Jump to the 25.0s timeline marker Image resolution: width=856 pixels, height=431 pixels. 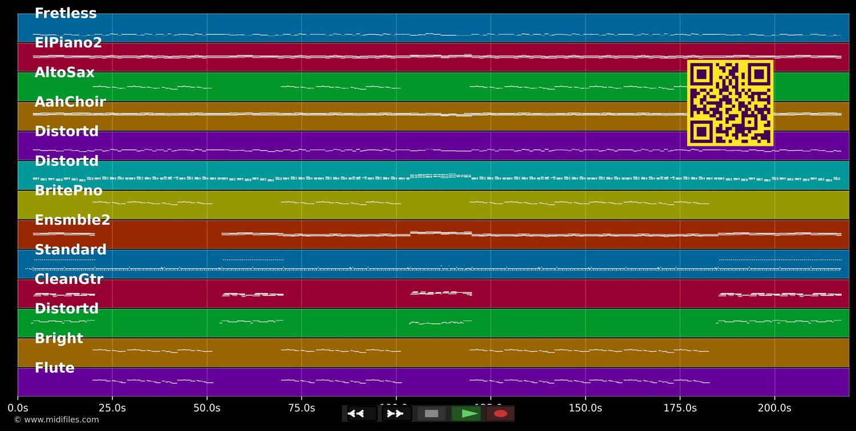click(x=112, y=408)
